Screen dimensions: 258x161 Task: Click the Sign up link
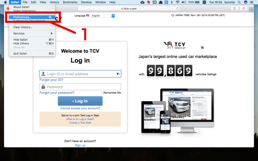(80, 145)
